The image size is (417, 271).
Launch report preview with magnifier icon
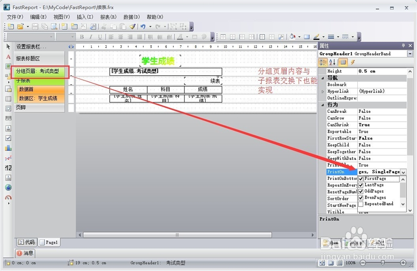point(54,26)
